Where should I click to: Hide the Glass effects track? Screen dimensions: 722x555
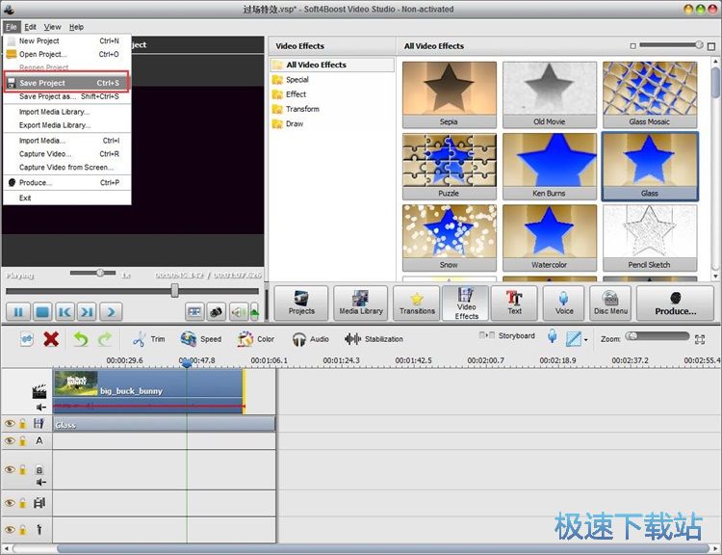pos(10,423)
